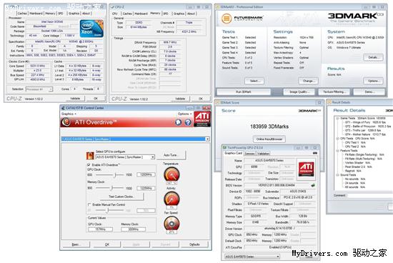Screen dimensions: 393x263
Task: Click Run 3DMark button
Action: [244, 92]
